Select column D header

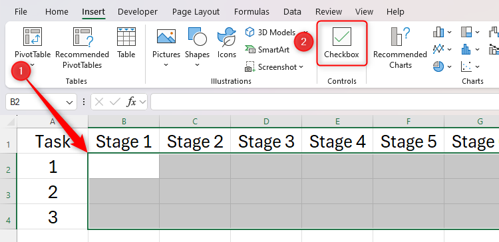(266, 122)
